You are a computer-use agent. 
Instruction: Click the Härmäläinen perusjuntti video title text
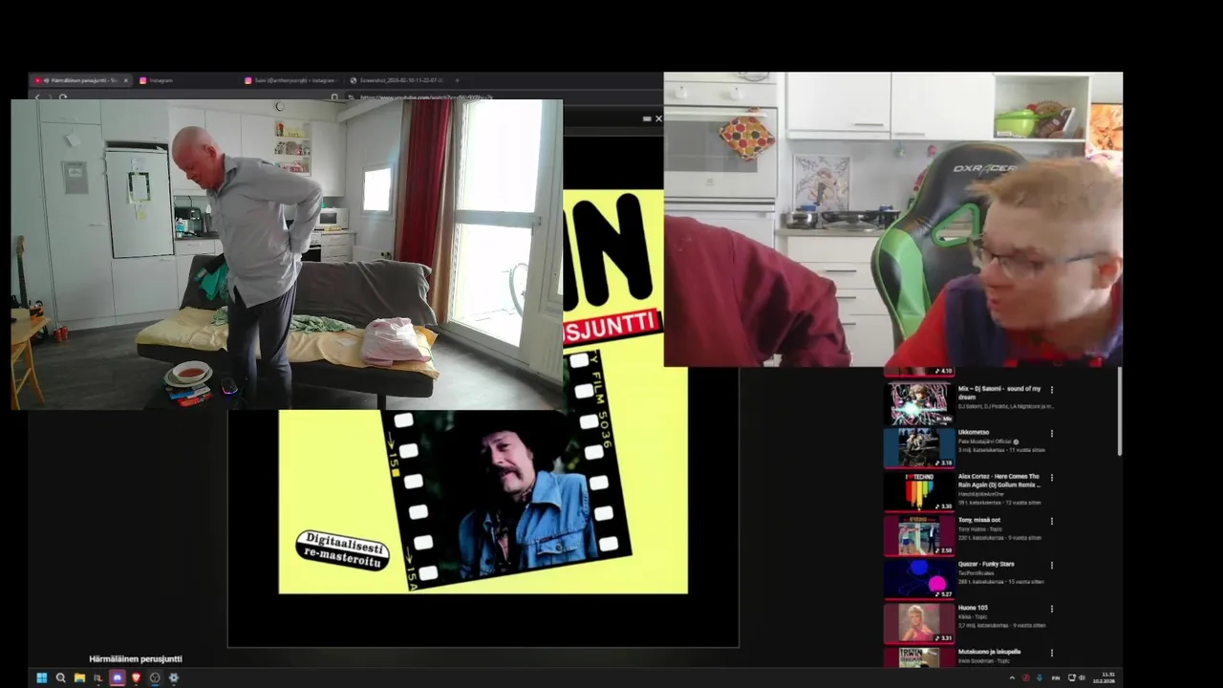click(136, 659)
